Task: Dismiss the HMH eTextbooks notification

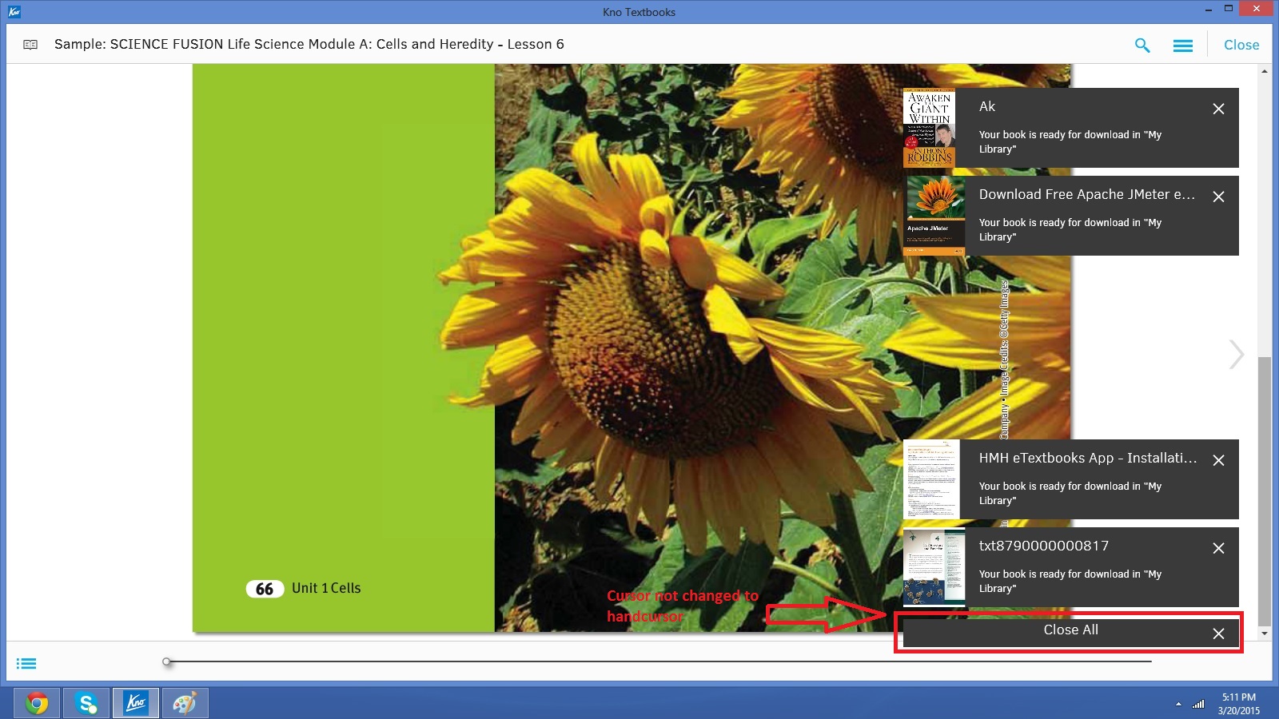Action: click(x=1218, y=460)
